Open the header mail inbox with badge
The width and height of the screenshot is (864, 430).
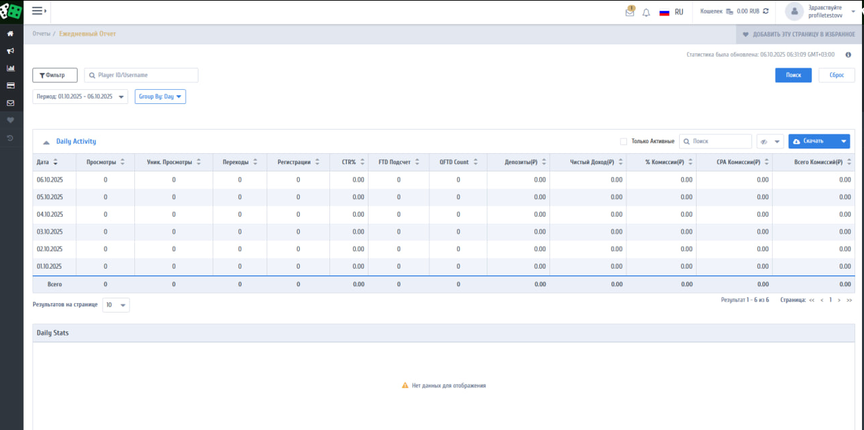click(x=630, y=12)
